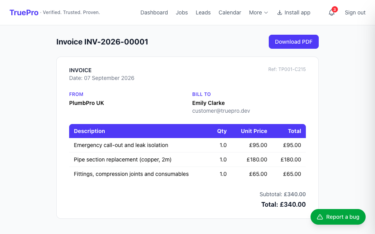
Task: Click the Install app download icon
Action: [279, 12]
